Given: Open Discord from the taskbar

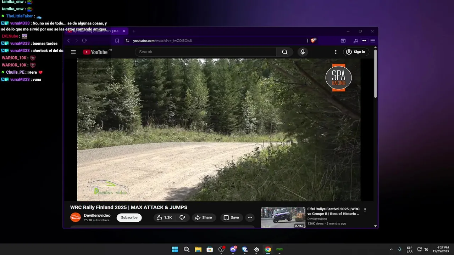Looking at the screenshot, I should pyautogui.click(x=233, y=249).
